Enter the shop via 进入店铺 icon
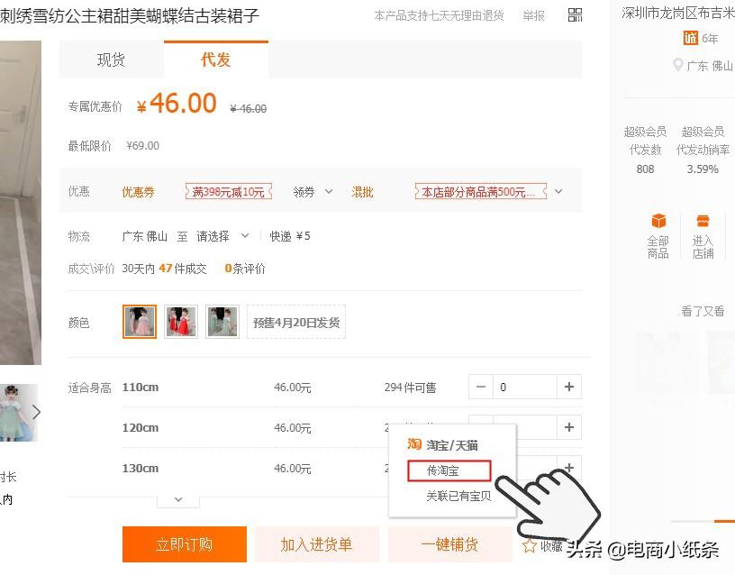The image size is (735, 575). point(703,227)
